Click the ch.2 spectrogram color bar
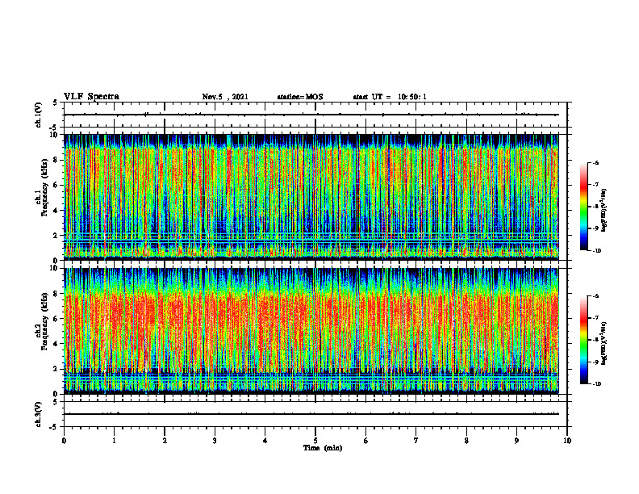639x494 pixels. click(x=583, y=340)
